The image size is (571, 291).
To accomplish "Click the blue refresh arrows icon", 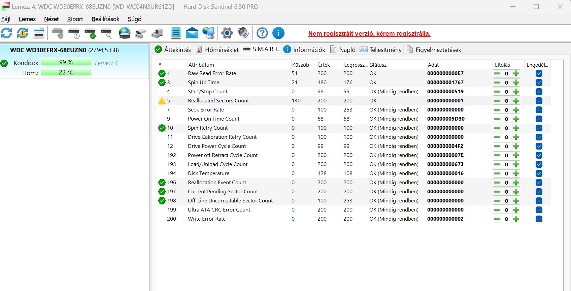I will pyautogui.click(x=6, y=33).
